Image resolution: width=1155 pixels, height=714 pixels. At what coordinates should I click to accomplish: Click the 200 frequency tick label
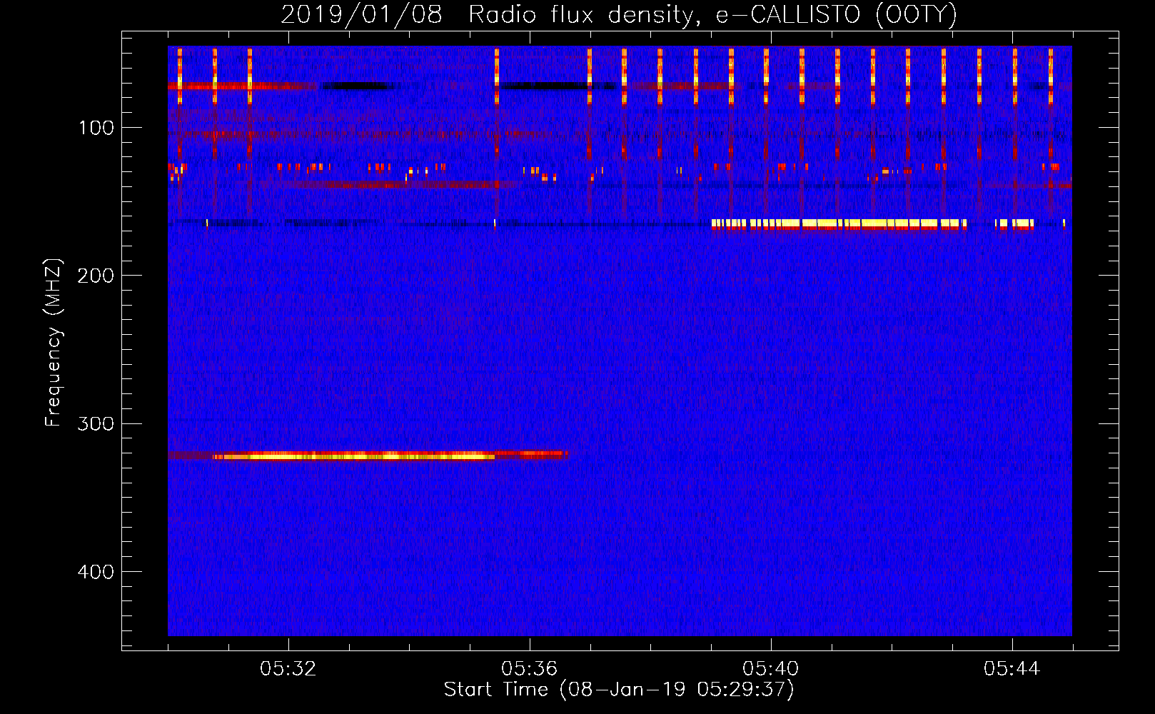(x=96, y=276)
